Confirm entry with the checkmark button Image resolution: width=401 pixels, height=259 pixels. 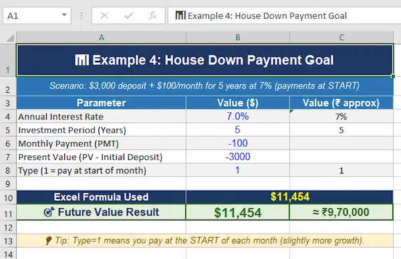tap(128, 15)
